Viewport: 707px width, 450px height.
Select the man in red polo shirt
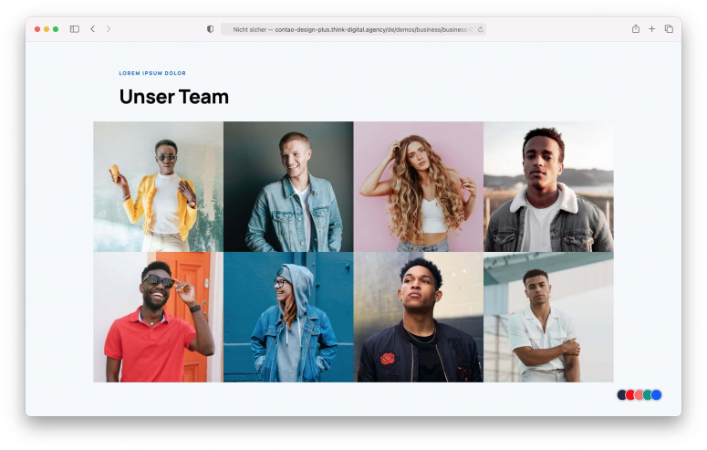point(158,317)
